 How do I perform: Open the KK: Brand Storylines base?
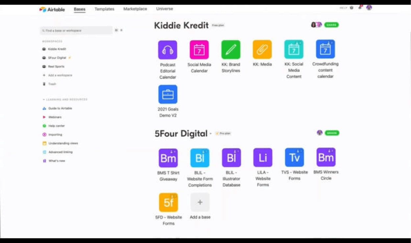click(x=231, y=50)
